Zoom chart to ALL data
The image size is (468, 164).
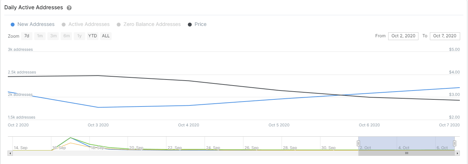pyautogui.click(x=106, y=36)
